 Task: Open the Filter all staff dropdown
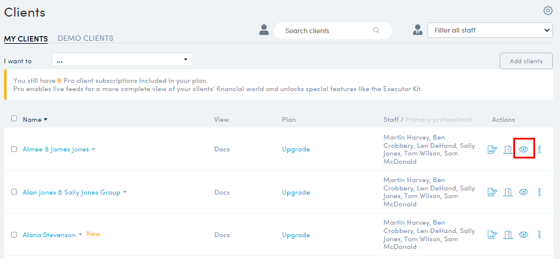coord(490,30)
